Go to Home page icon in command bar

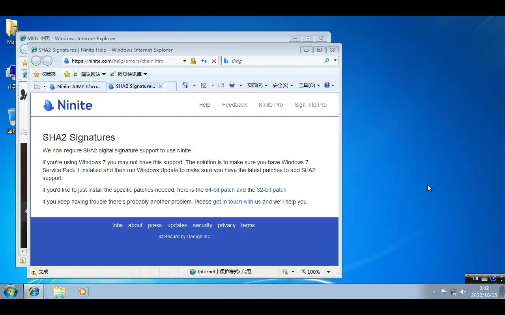point(185,85)
